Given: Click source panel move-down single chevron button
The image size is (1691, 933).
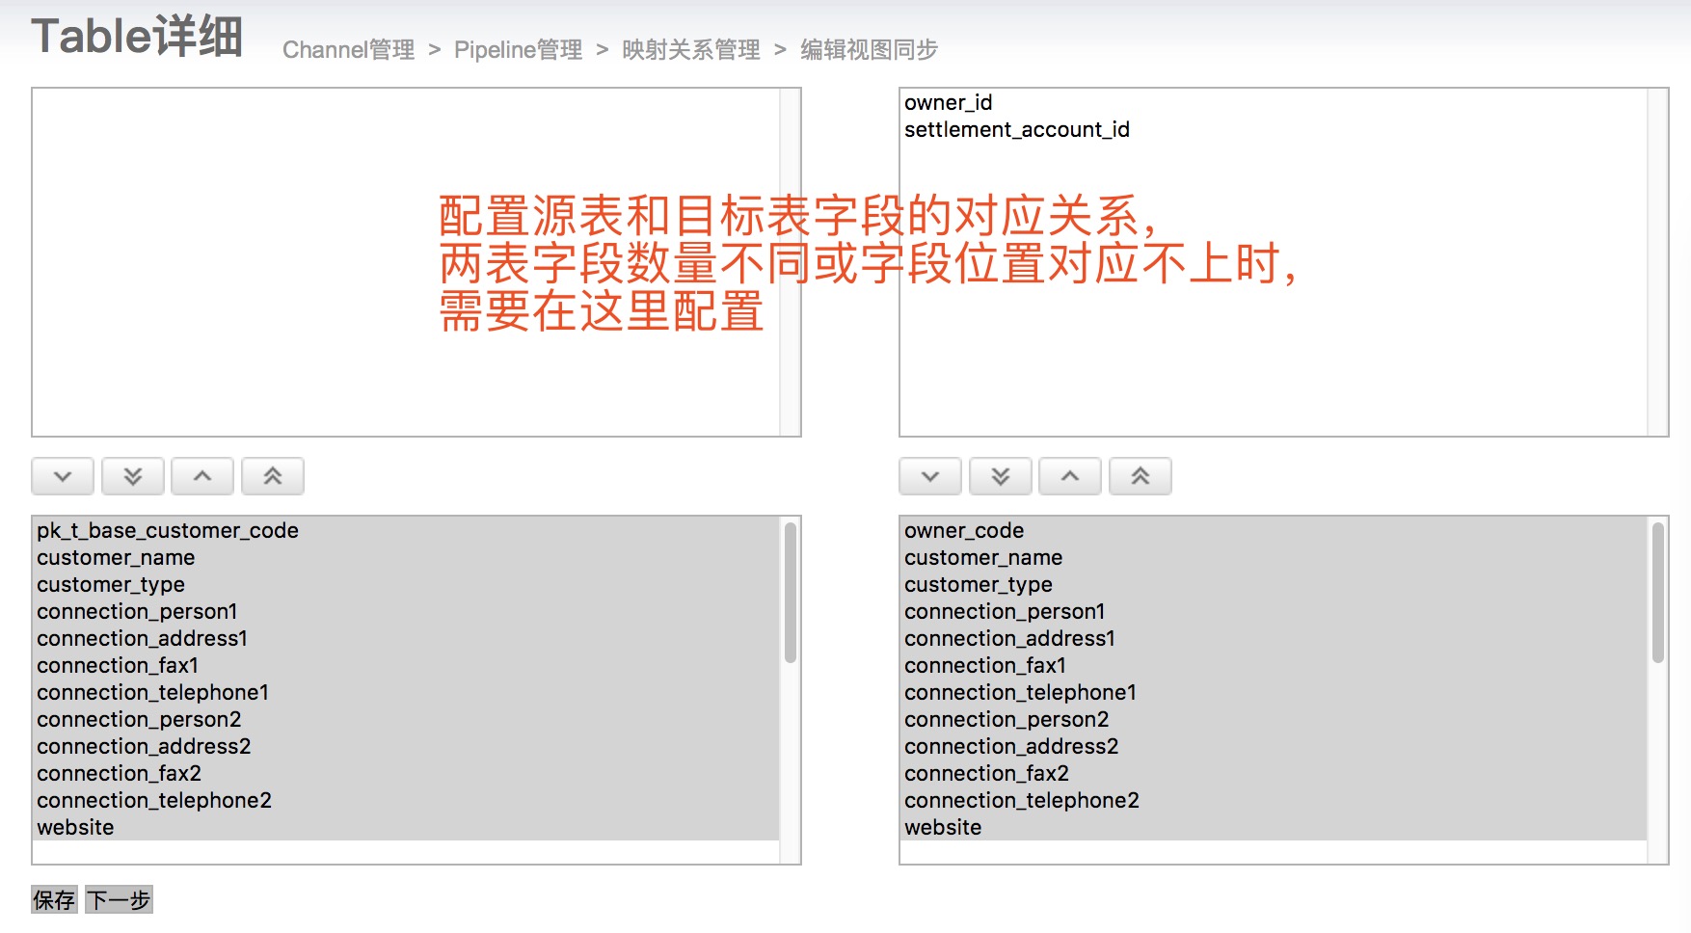Looking at the screenshot, I should 63,476.
